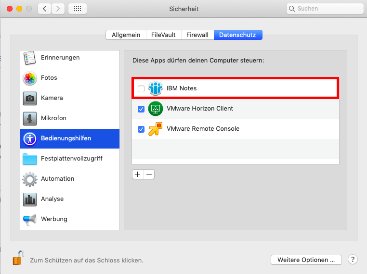The height and width of the screenshot is (274, 367).
Task: Open the Fotos privacy category
Action: (x=70, y=78)
